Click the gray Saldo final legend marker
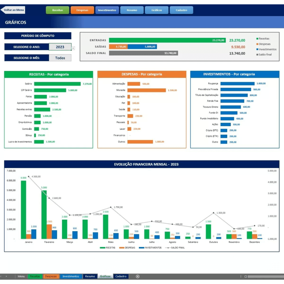The width and height of the screenshot is (284, 284). click(257, 55)
